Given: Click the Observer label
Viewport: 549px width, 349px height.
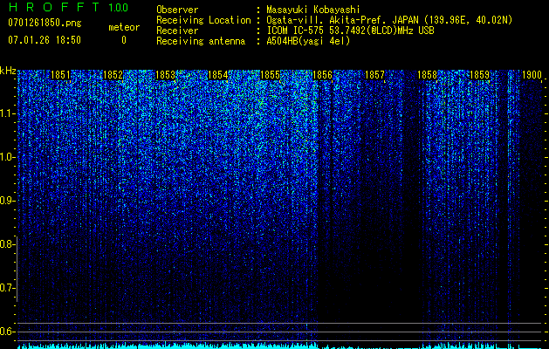Looking at the screenshot, I should tap(177, 10).
